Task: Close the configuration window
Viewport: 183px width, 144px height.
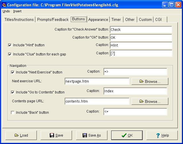Action: [178, 5]
